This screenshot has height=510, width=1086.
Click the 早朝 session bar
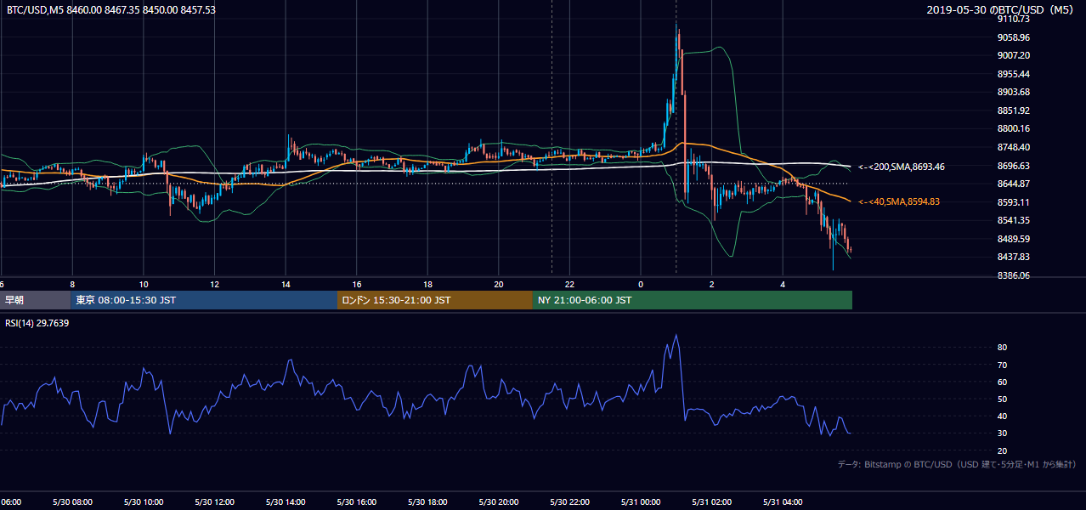36,300
